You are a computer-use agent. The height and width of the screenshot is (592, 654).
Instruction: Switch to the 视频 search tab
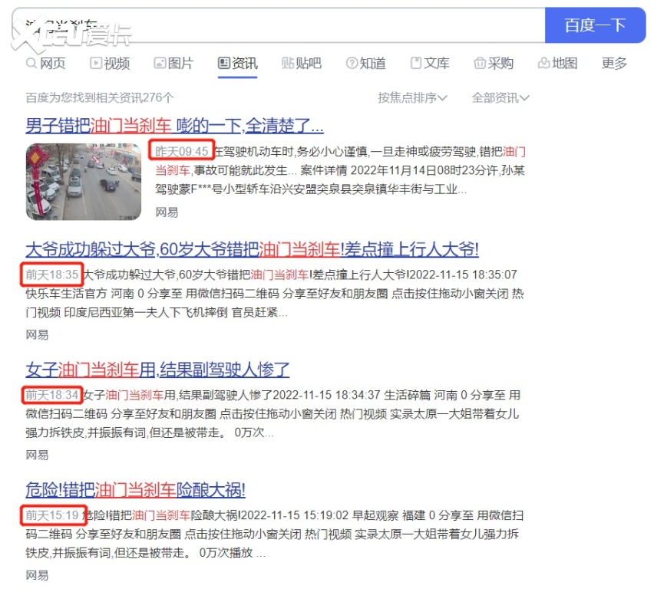[x=117, y=64]
